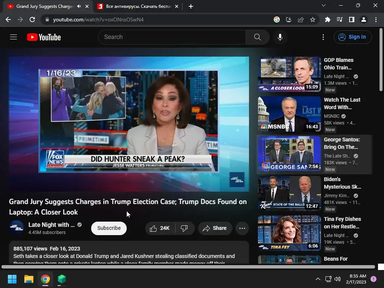
Task: Open GOP Blames Ohio Train video thumbnail
Action: click(289, 74)
